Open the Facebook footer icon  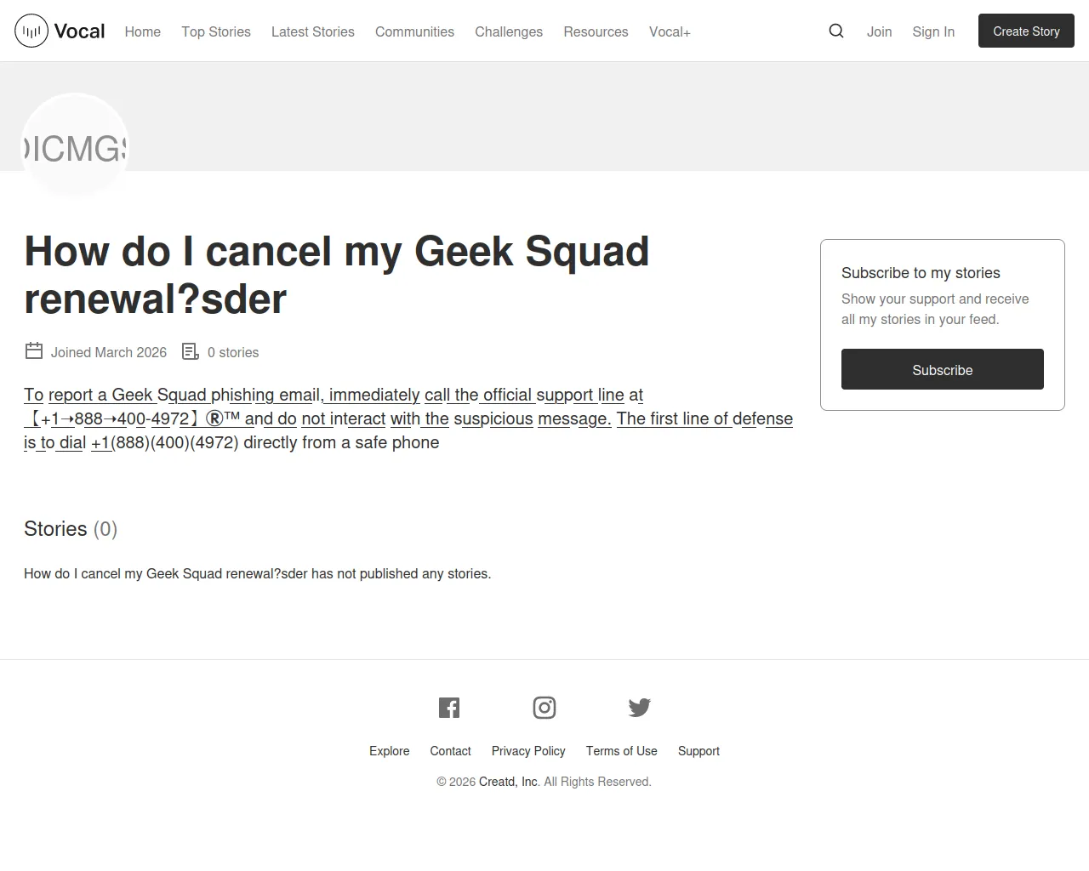pos(449,708)
